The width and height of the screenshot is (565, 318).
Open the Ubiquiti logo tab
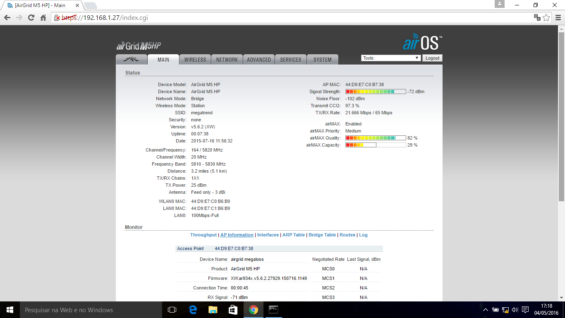(x=132, y=60)
